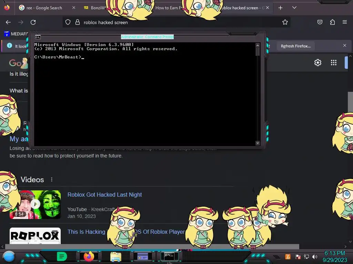Viewport: 353px width, 264px height.
Task: Open the Firefox hamburger application menu
Action: click(x=344, y=22)
